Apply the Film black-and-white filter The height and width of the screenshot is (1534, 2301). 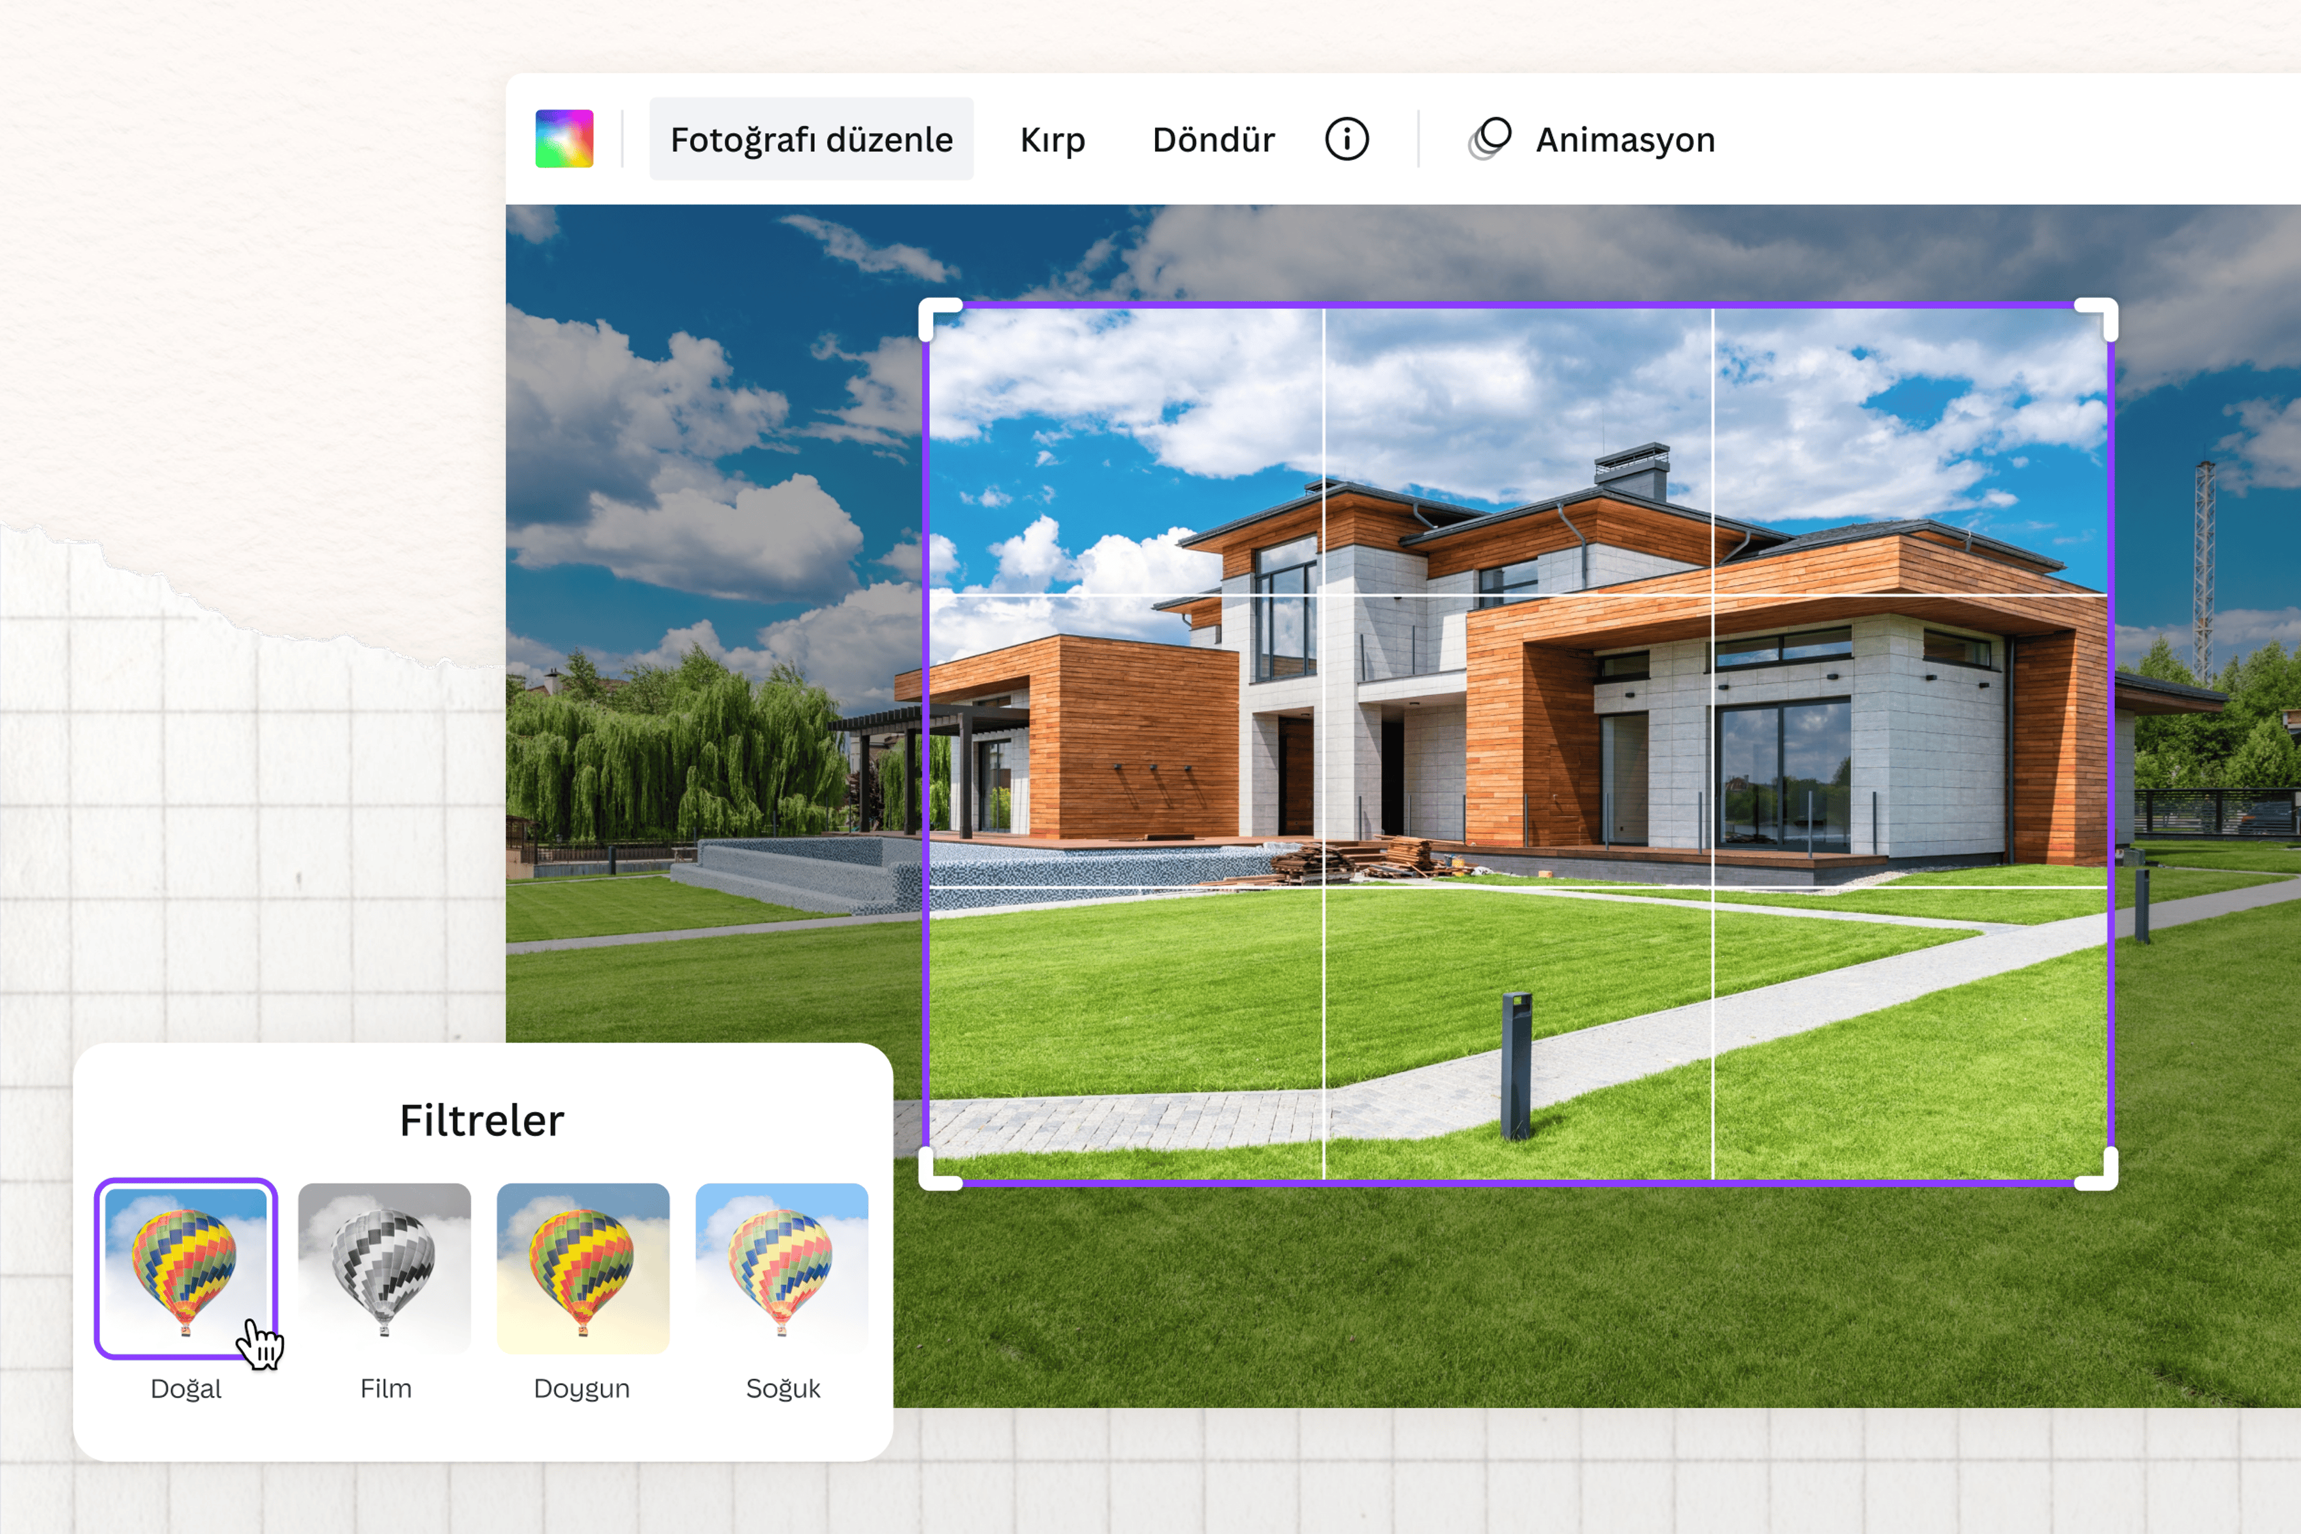point(385,1268)
